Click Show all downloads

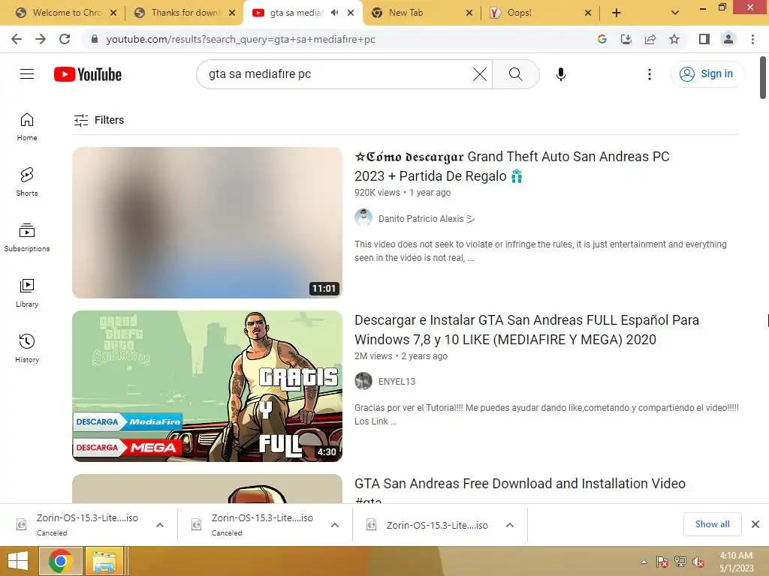[712, 524]
